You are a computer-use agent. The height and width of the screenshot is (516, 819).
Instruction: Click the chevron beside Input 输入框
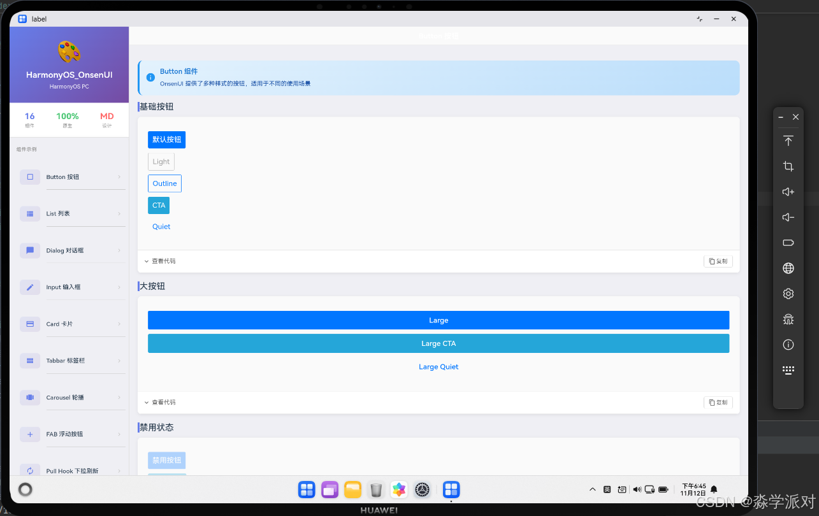click(x=119, y=287)
